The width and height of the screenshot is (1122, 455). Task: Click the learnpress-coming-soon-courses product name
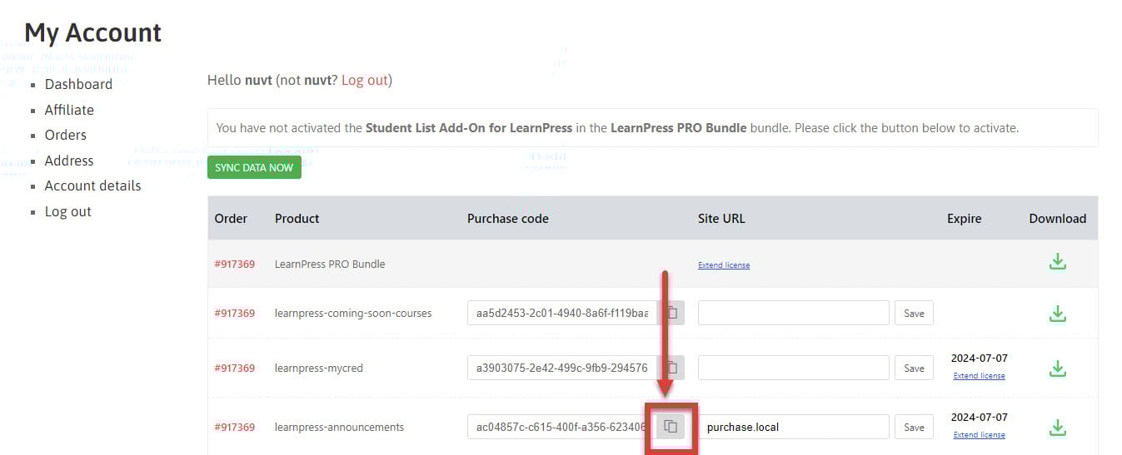click(x=353, y=314)
